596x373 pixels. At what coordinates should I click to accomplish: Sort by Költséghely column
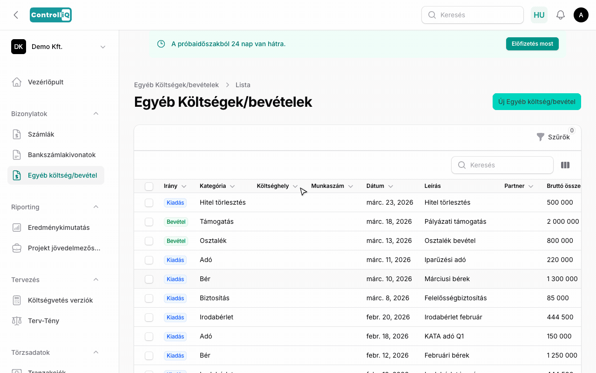[x=277, y=186]
